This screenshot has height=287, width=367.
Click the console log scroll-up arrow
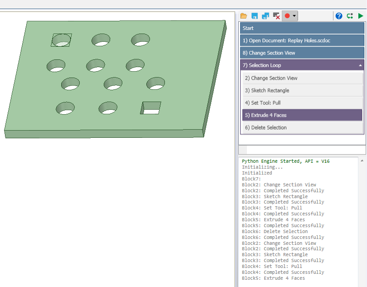pos(362,161)
